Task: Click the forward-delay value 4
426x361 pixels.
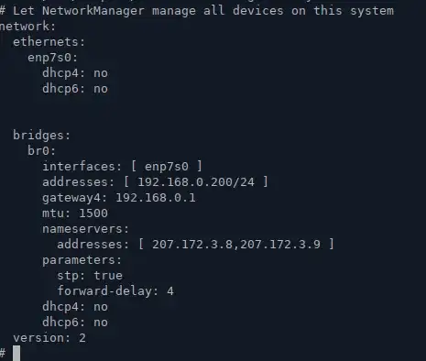Action: point(170,291)
